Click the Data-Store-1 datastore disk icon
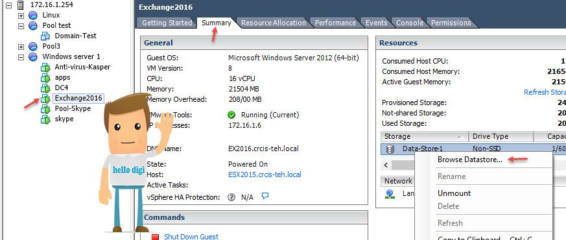Image resolution: width=566 pixels, height=240 pixels. pyautogui.click(x=390, y=149)
